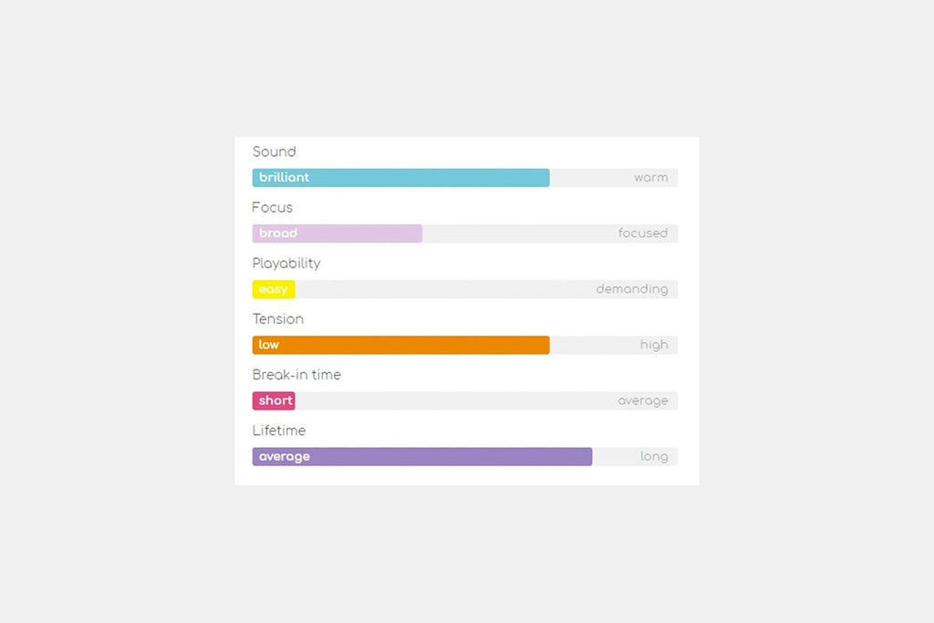
Task: Click the 'demanding' end of the Playability scale
Action: click(632, 289)
